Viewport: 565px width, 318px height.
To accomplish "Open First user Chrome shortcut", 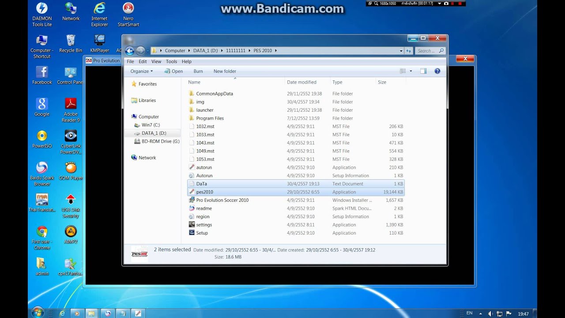I will pyautogui.click(x=42, y=238).
